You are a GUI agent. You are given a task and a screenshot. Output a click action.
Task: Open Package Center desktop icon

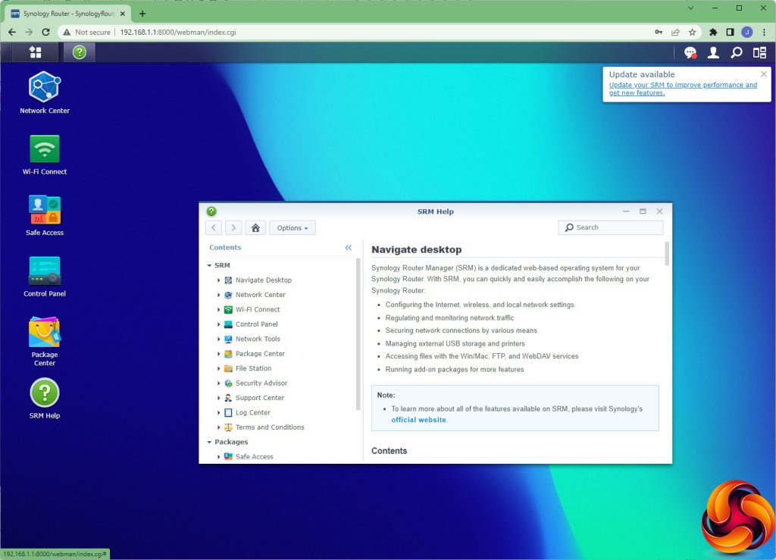point(45,341)
